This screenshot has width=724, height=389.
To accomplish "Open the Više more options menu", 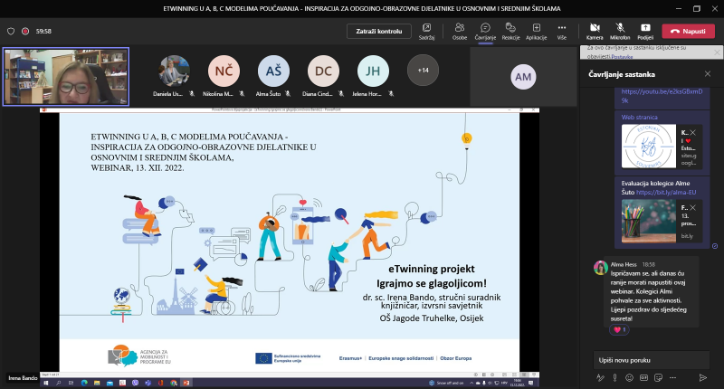I will click(x=561, y=30).
